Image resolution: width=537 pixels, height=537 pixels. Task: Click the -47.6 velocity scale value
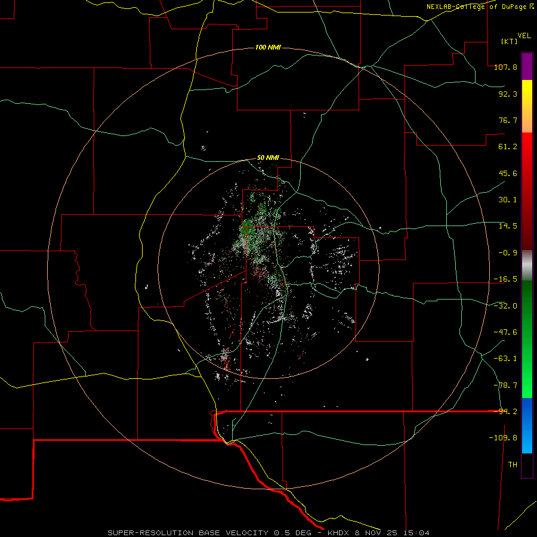505,332
